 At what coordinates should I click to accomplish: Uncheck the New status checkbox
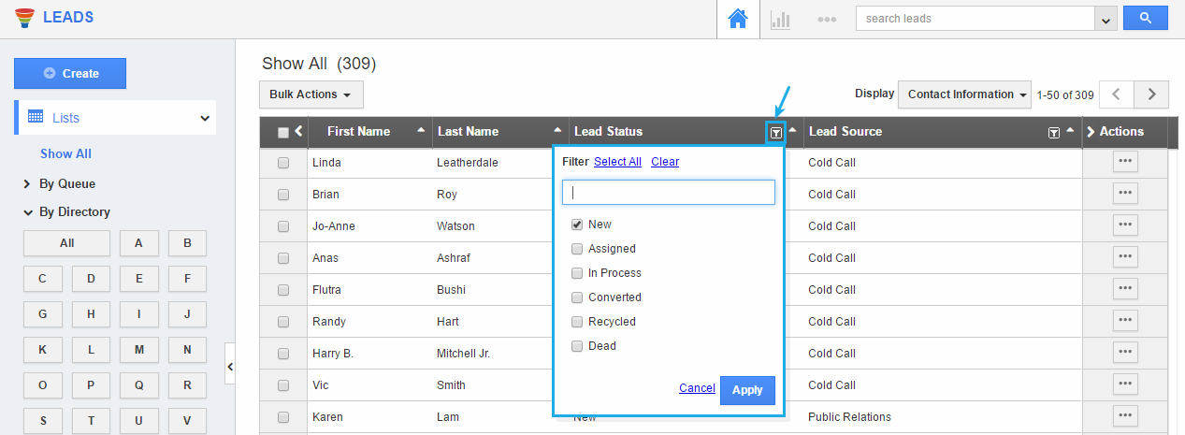[577, 225]
